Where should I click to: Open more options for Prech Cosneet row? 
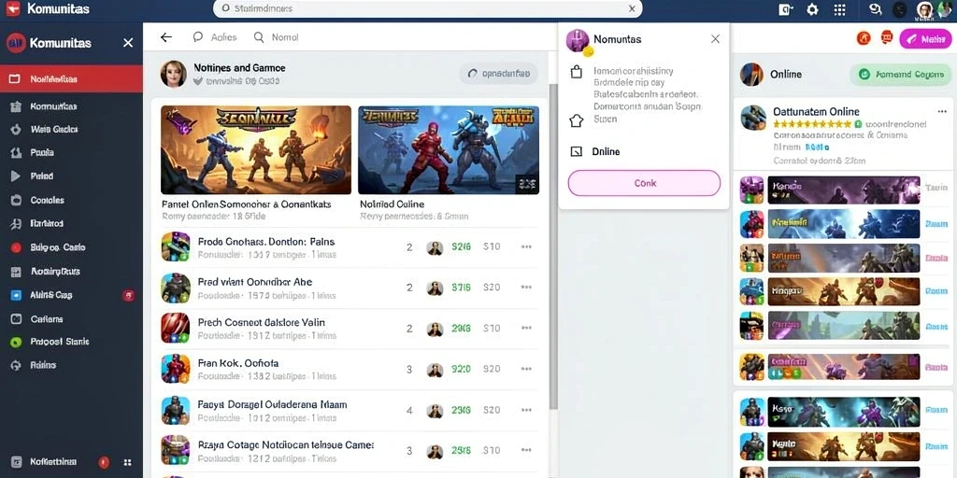pyautogui.click(x=526, y=328)
